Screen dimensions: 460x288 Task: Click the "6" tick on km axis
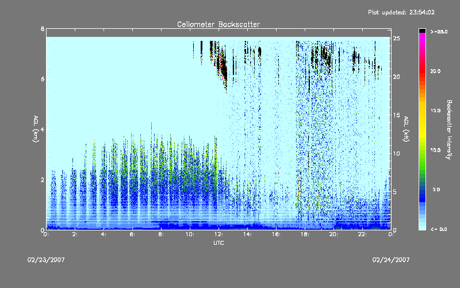coord(43,79)
